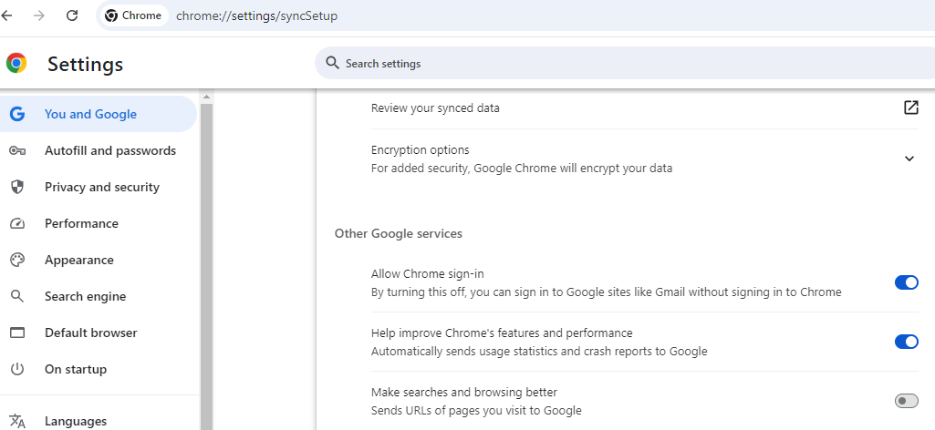This screenshot has width=935, height=430.
Task: Click the Search settings input field
Action: pos(547,64)
